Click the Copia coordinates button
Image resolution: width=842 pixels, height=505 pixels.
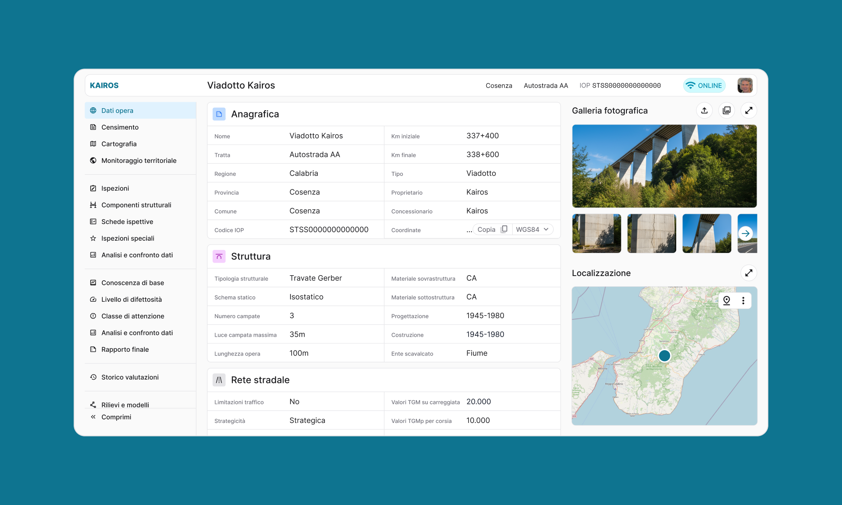[x=486, y=229]
